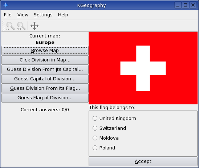
Task: Expand the Settings menu
Action: click(43, 15)
